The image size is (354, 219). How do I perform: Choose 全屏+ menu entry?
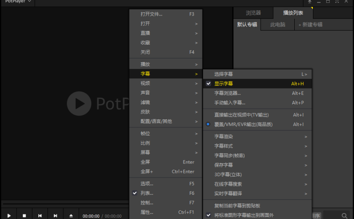pyautogui.click(x=166, y=172)
